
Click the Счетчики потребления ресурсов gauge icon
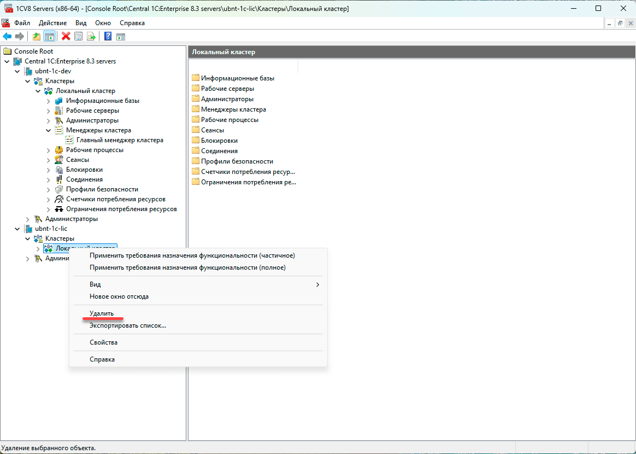[59, 199]
